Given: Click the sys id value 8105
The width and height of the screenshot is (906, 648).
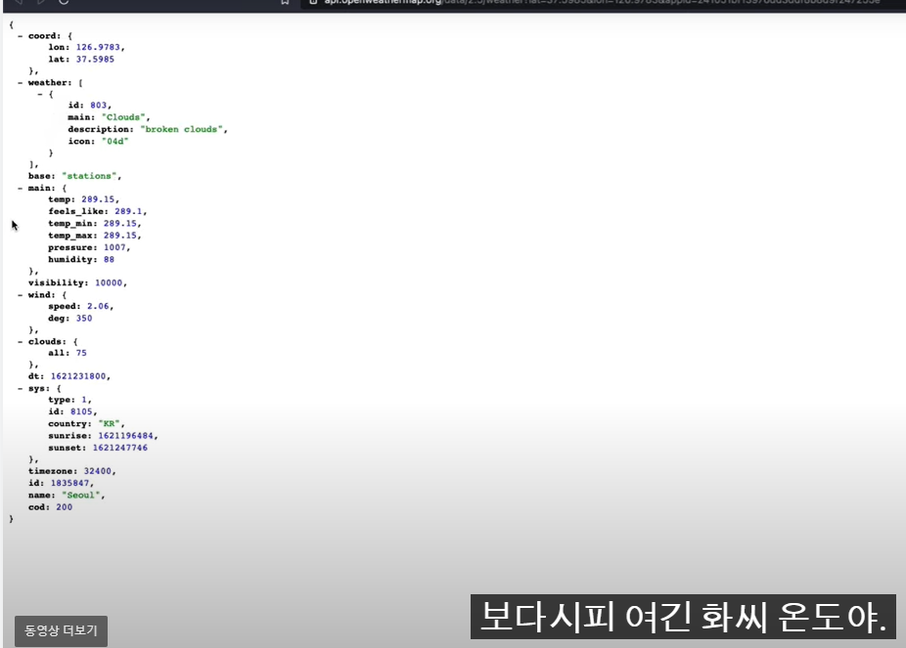Looking at the screenshot, I should point(81,412).
